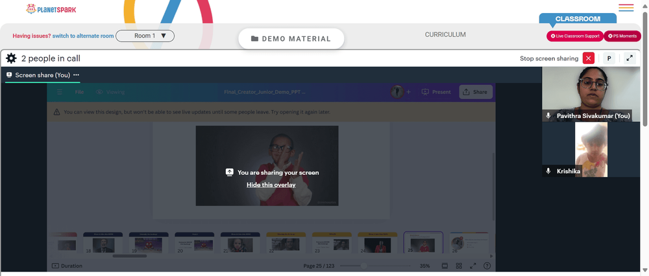Open Canva sidebar menu icon
Viewport: 649px width, 276px height.
[60, 92]
